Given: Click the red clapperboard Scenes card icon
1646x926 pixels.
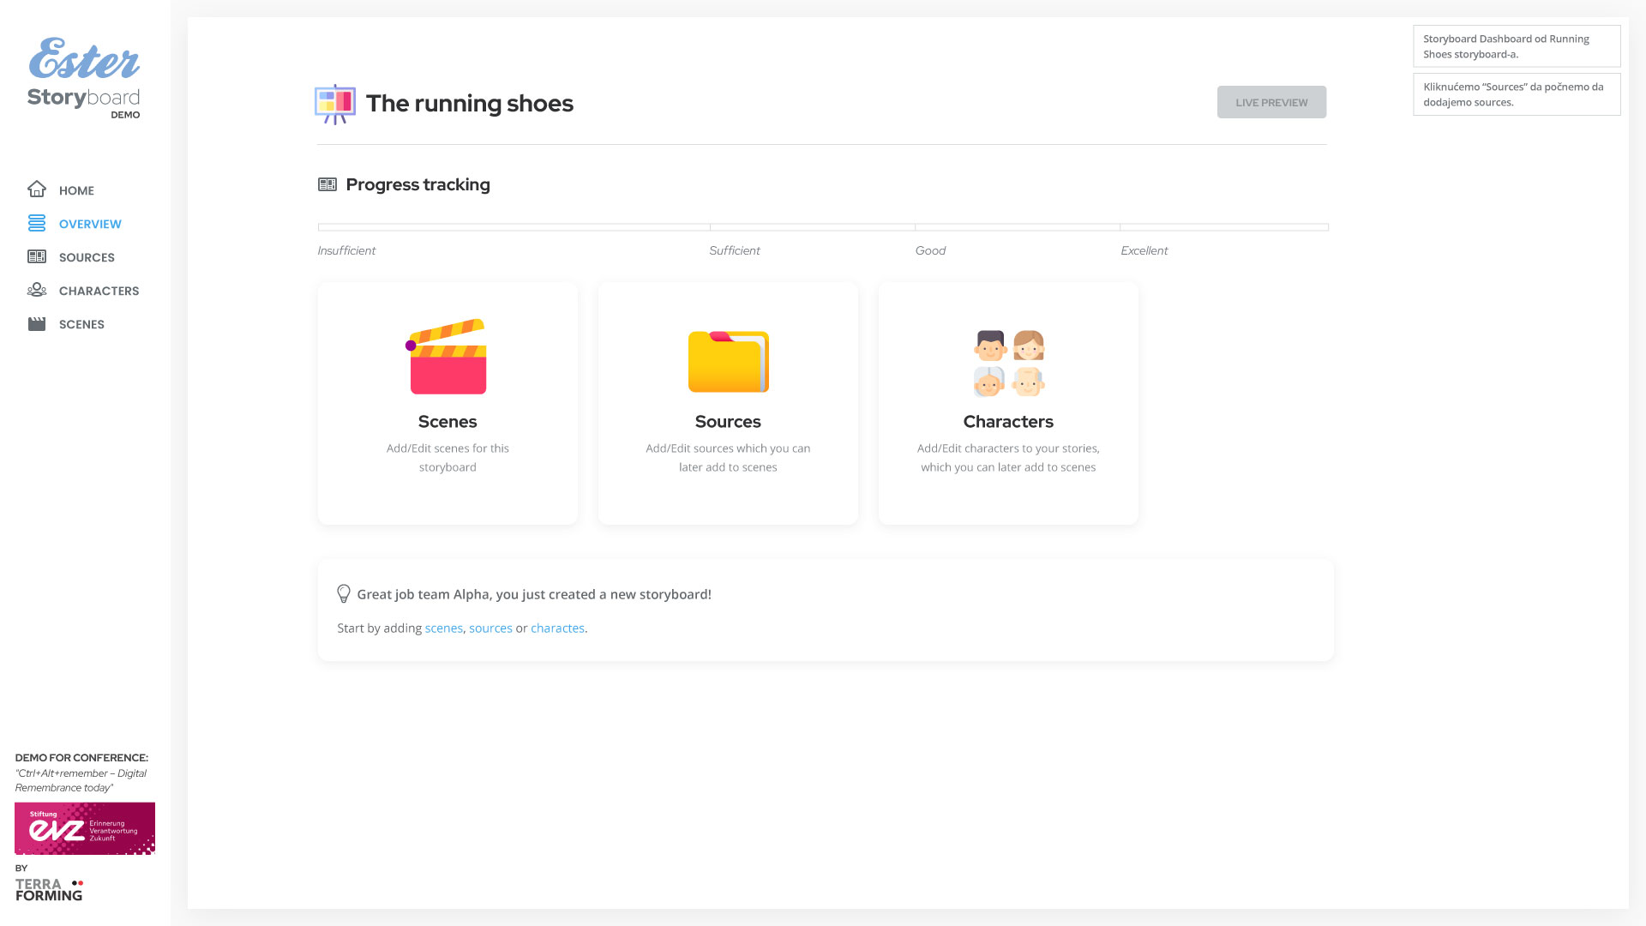Looking at the screenshot, I should coord(447,358).
